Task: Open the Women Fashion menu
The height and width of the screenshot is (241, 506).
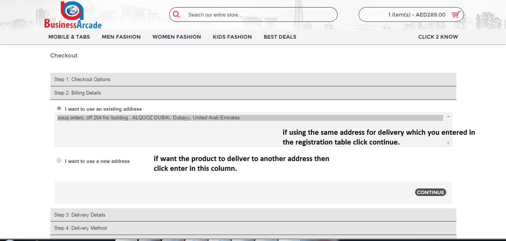Action: pos(177,37)
